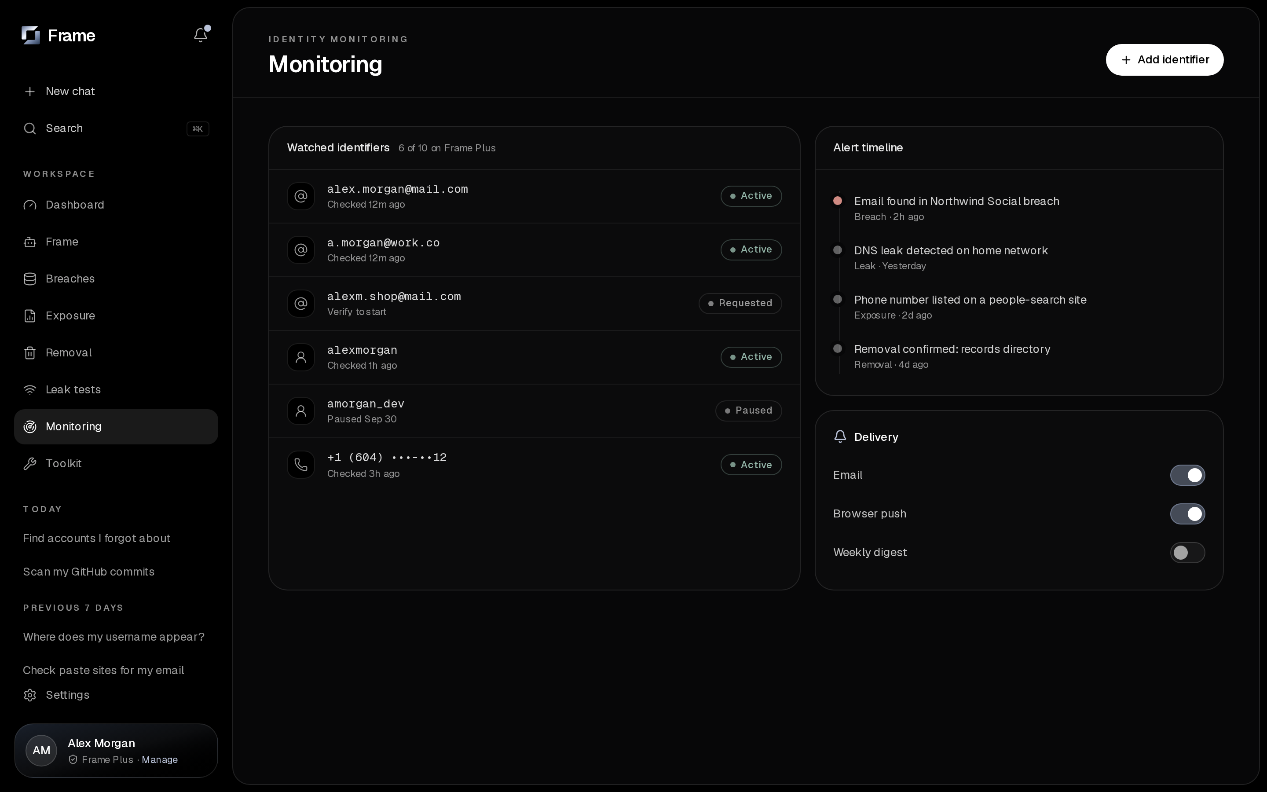Select Removal in the sidebar

(116, 352)
